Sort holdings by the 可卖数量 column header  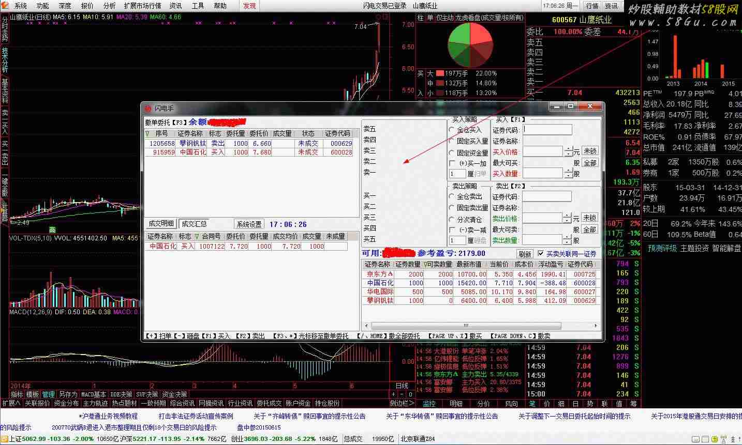tap(439, 264)
